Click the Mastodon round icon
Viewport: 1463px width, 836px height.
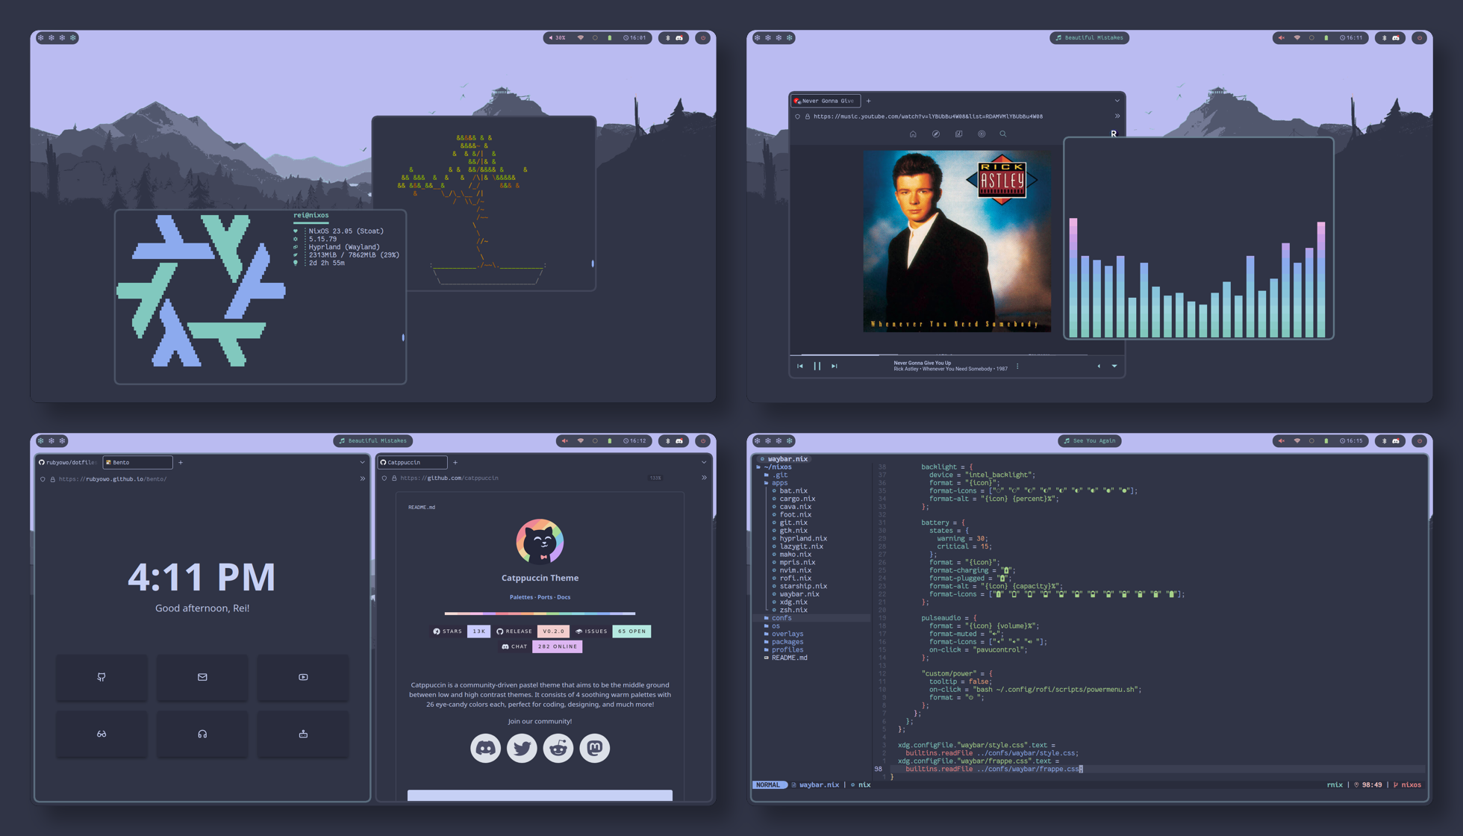(x=595, y=748)
